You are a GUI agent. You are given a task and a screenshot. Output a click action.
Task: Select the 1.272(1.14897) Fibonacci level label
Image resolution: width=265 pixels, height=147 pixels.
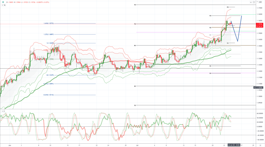click(49, 34)
